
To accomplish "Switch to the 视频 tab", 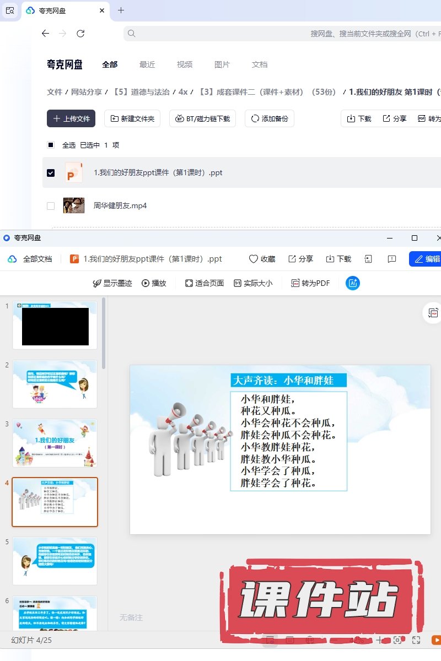I will click(185, 64).
